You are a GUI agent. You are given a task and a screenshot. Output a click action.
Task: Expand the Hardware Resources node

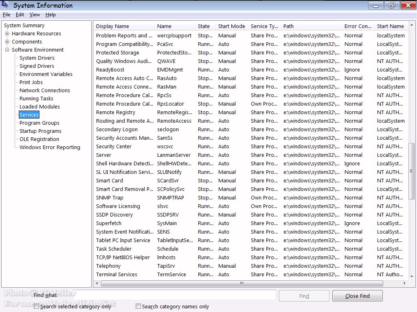7,33
